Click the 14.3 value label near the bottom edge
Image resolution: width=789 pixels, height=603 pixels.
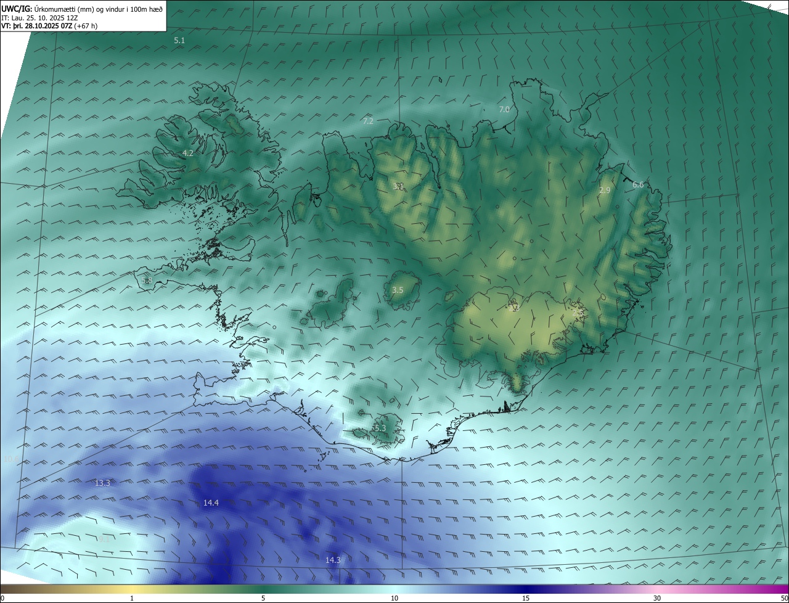(x=333, y=560)
